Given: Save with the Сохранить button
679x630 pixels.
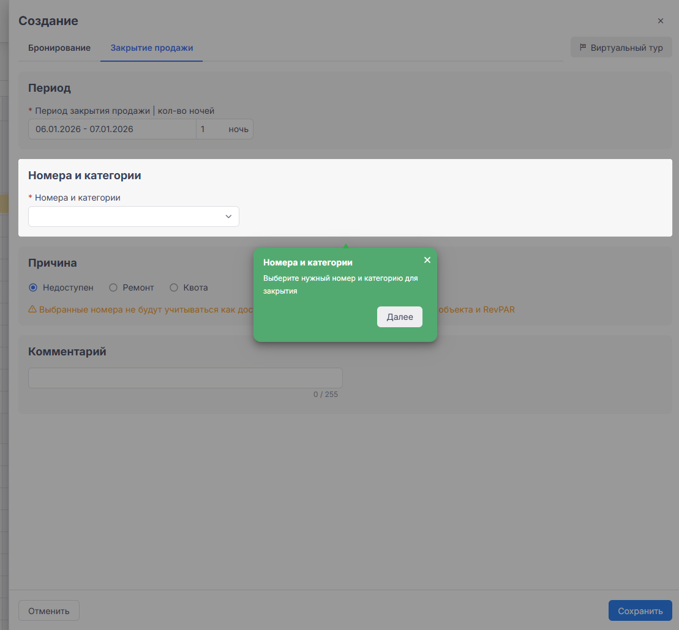Looking at the screenshot, I should point(640,610).
